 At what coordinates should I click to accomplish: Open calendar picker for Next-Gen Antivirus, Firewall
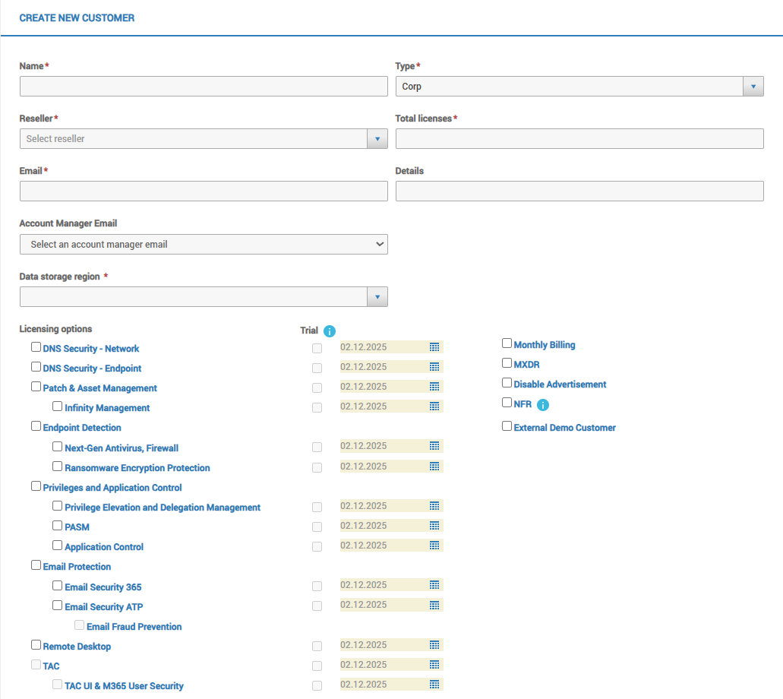pyautogui.click(x=434, y=446)
